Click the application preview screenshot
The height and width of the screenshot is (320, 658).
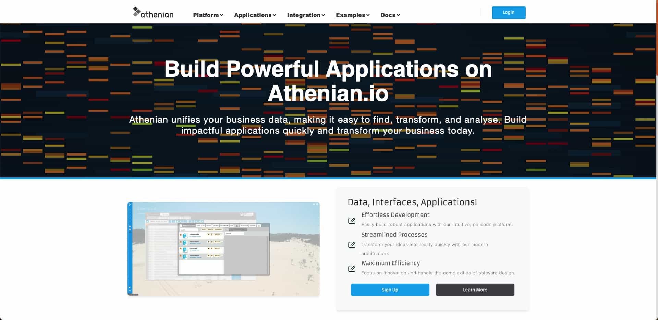click(x=223, y=248)
